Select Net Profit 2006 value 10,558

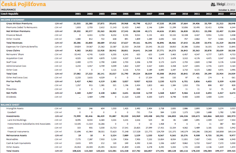click(x=136, y=93)
